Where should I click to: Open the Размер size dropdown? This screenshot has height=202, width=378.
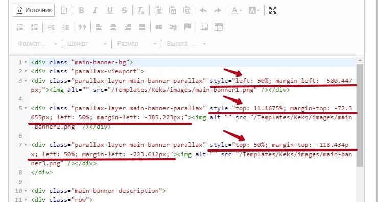pyautogui.click(x=136, y=44)
